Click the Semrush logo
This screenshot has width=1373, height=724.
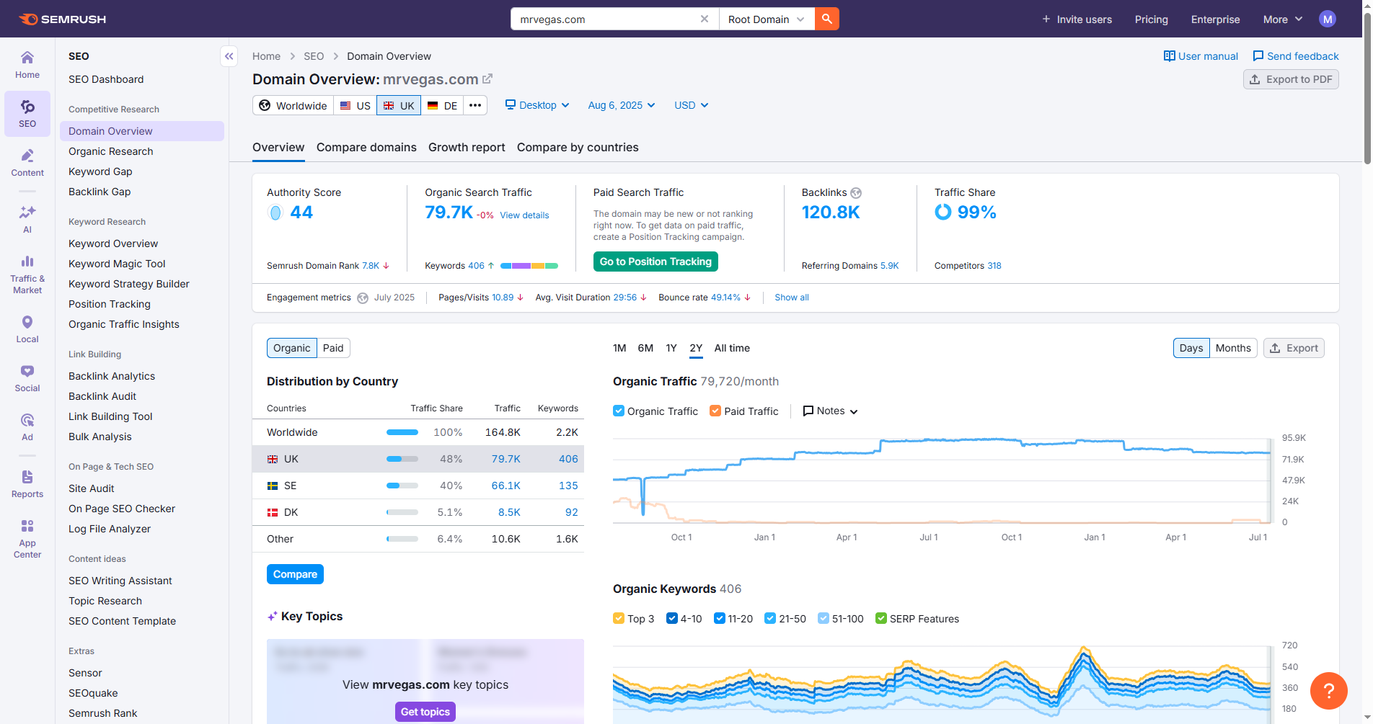pyautogui.click(x=62, y=19)
